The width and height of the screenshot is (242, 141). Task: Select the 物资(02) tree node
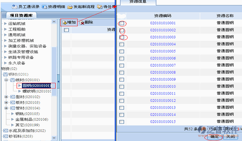(x=9, y=69)
